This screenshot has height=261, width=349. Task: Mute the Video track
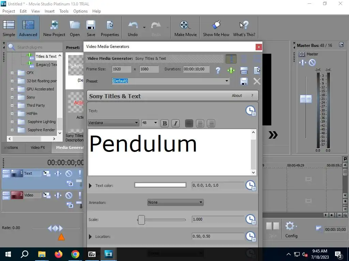69,195
